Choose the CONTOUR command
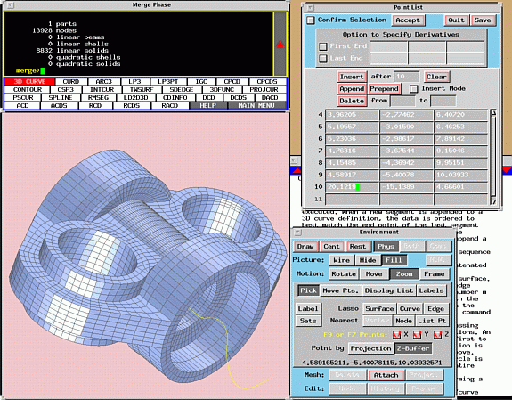 [28, 90]
